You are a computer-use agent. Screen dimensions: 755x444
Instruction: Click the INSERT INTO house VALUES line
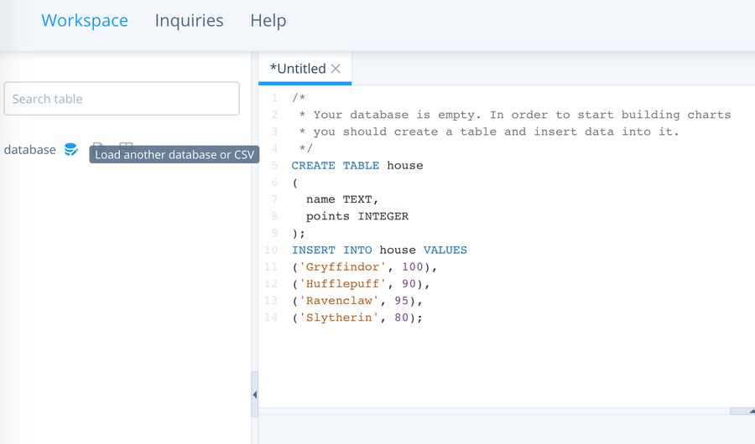[x=379, y=250]
